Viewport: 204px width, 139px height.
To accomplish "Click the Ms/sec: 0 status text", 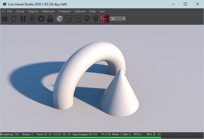I will tap(28, 134).
